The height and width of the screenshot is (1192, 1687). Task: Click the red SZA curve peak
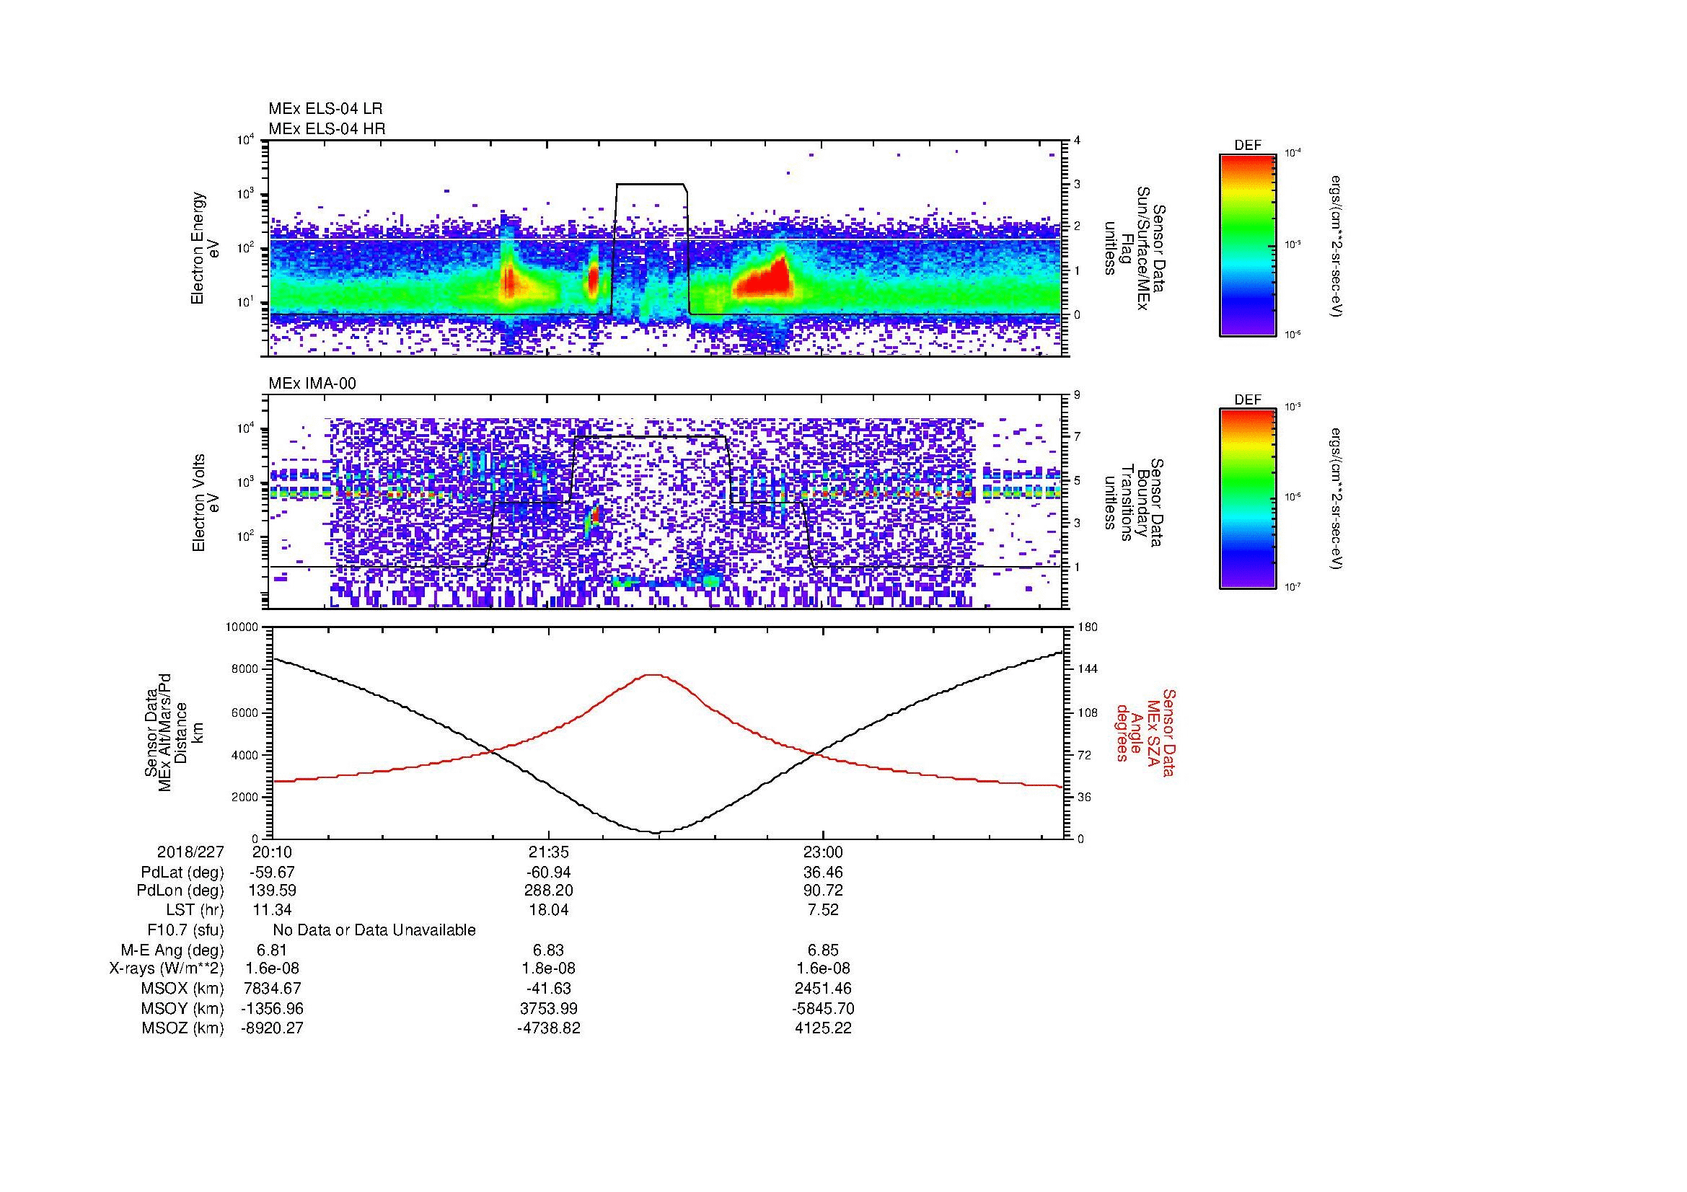coord(653,675)
